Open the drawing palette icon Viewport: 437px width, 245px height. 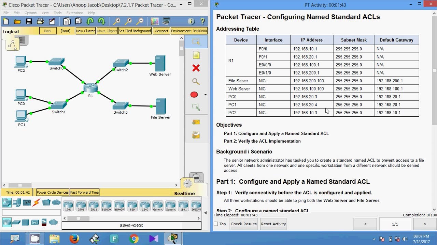(x=155, y=21)
